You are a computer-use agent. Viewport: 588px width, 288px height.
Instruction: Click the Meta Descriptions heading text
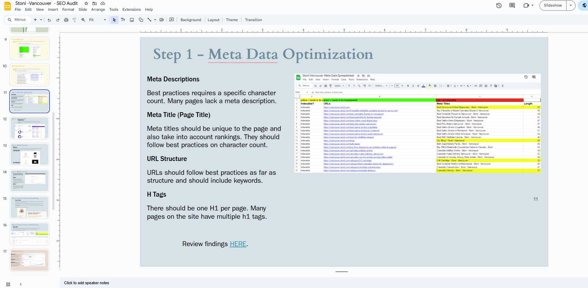pos(173,79)
